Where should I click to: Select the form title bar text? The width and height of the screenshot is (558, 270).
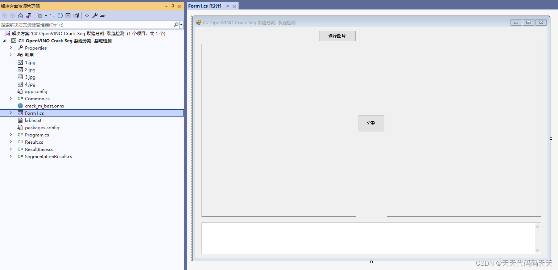coord(249,22)
